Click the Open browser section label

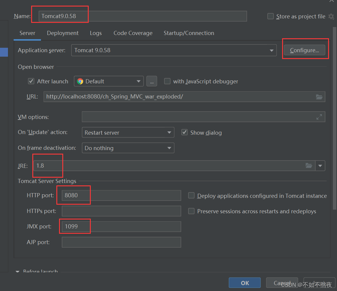(x=36, y=67)
